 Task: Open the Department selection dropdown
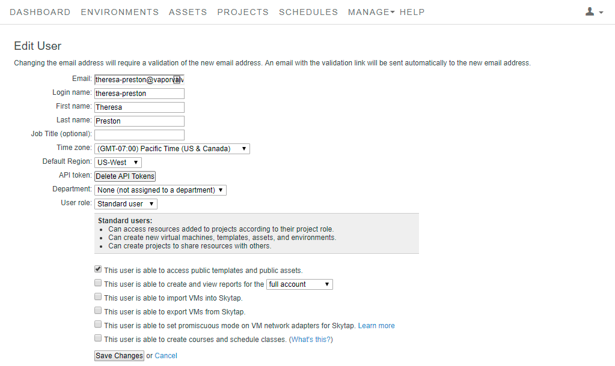[x=160, y=190]
